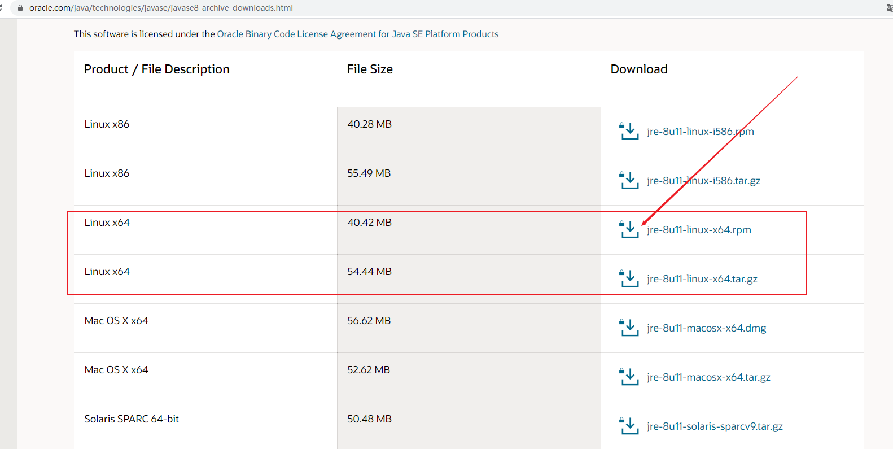Click the oracle.com URL in address bar
This screenshot has height=449, width=893.
coord(161,8)
